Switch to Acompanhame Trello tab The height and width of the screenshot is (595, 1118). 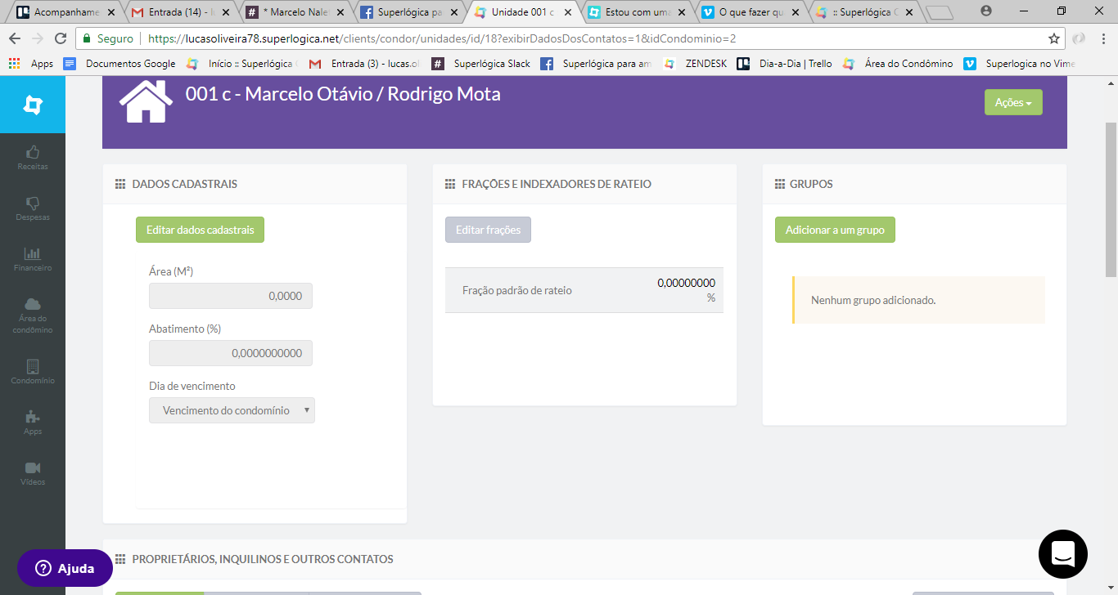click(64, 12)
